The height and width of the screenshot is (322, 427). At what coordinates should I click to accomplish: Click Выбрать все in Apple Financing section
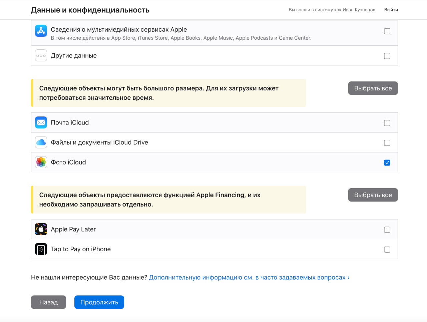coord(373,195)
